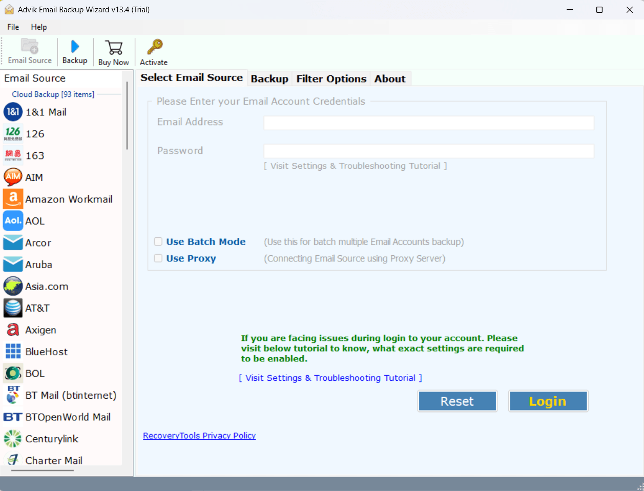Select the 126 mail service icon
This screenshot has width=644, height=491.
pyautogui.click(x=13, y=134)
